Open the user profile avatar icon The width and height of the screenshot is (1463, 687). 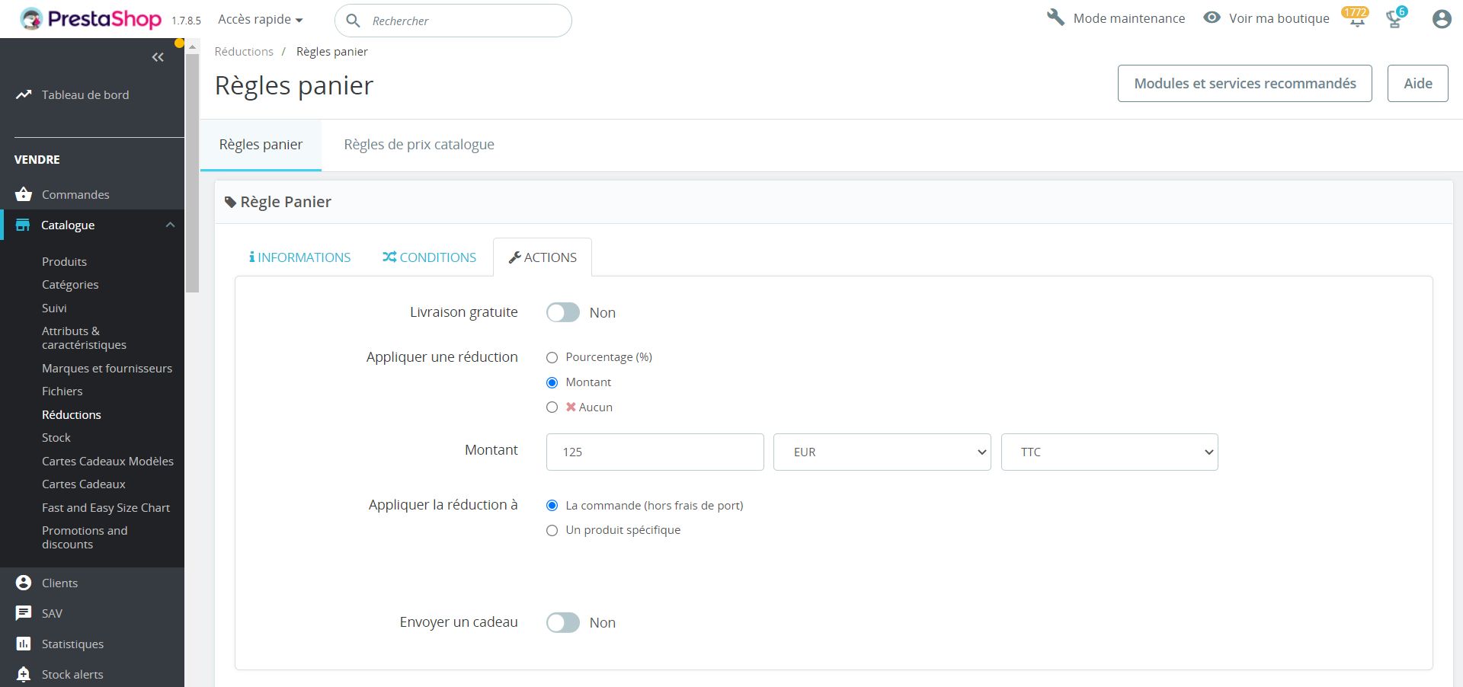(x=1441, y=19)
